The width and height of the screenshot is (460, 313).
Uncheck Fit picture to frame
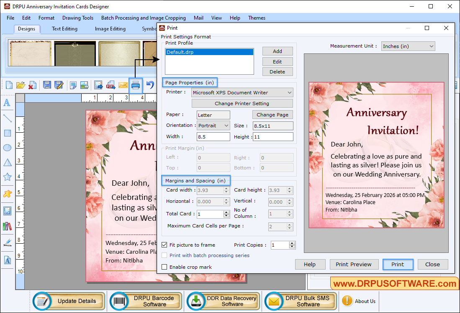[164, 245]
